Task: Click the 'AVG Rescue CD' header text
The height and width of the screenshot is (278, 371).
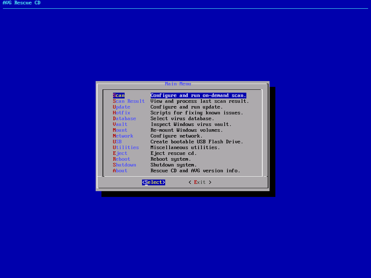Action: click(x=21, y=3)
